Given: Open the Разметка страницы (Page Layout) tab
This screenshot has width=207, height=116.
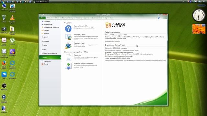Looking at the screenshot, I should click(68, 18).
